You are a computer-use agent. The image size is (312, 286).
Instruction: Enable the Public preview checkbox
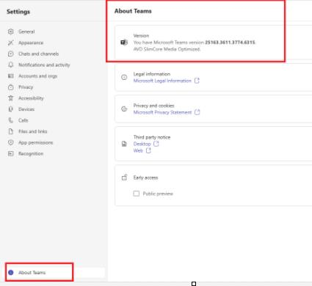137,194
